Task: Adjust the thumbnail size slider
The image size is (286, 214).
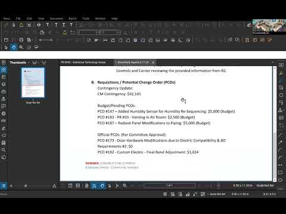Action: pos(26,186)
